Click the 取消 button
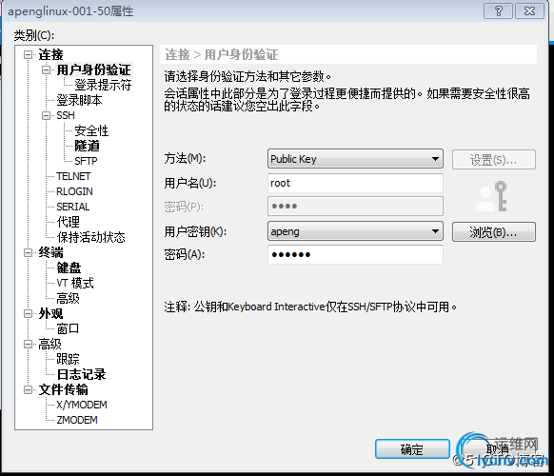The width and height of the screenshot is (554, 476). click(x=497, y=449)
